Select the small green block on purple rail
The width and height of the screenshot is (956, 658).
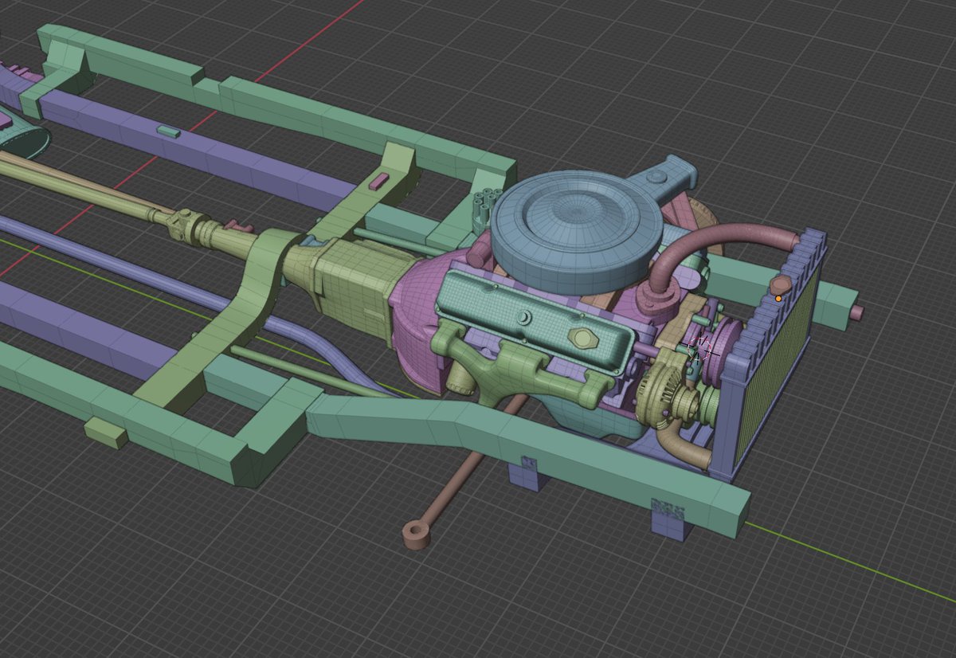[168, 131]
